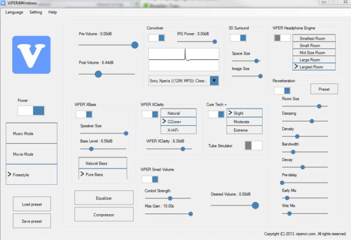Screen dimensions: 351x240
Task: Click the Density slider handle
Action: (297, 136)
